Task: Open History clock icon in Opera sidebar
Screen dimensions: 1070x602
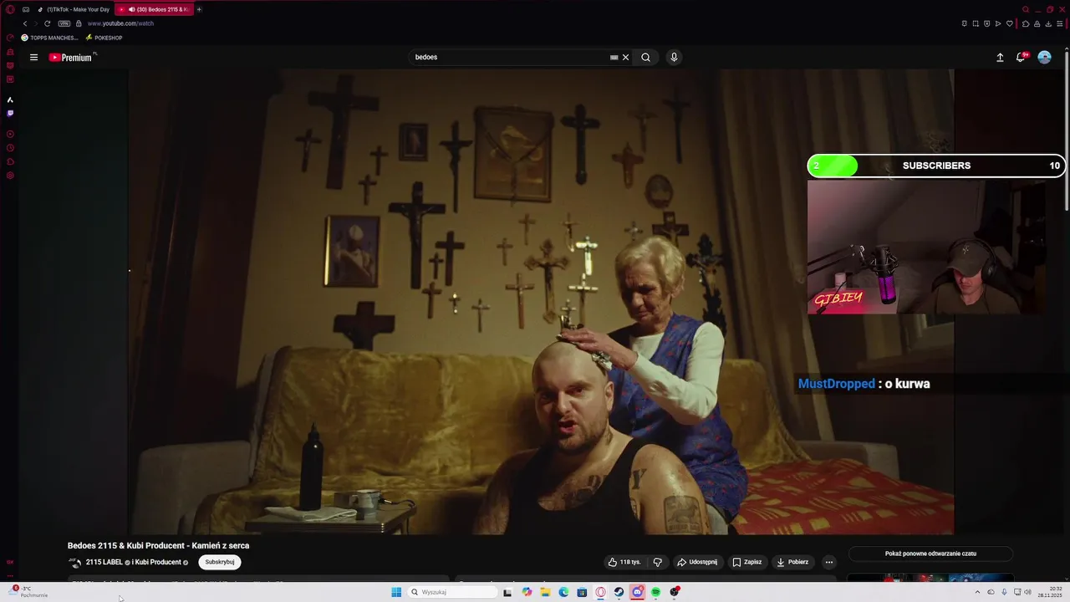Action: click(x=10, y=148)
